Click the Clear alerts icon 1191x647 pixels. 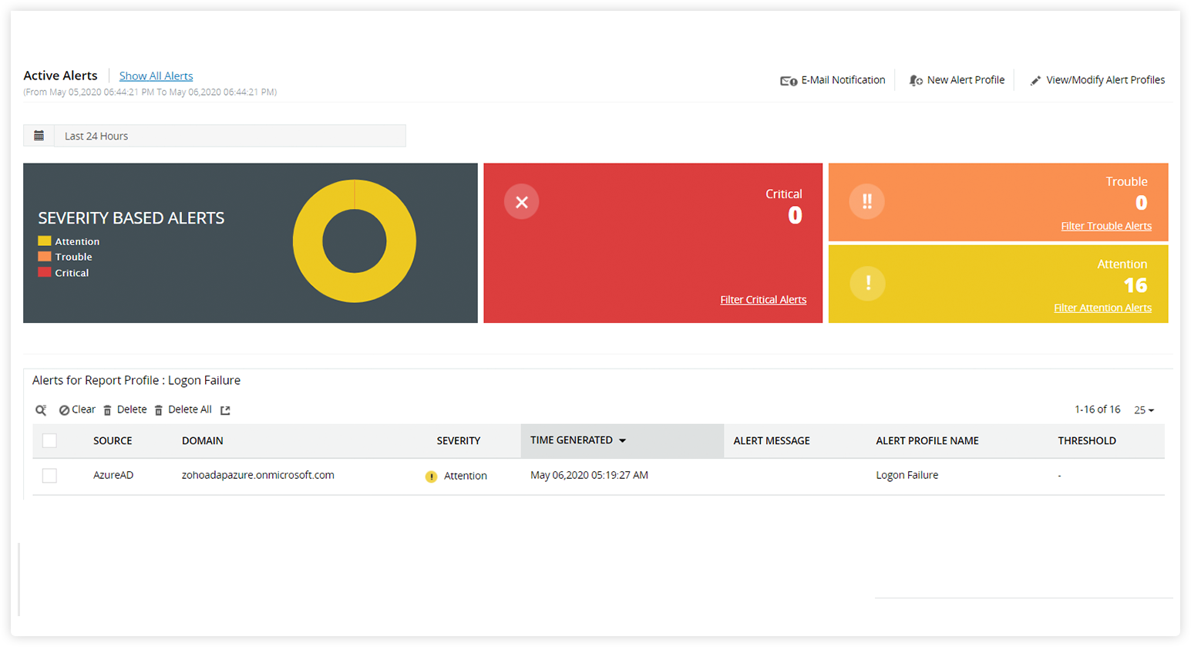coord(64,410)
